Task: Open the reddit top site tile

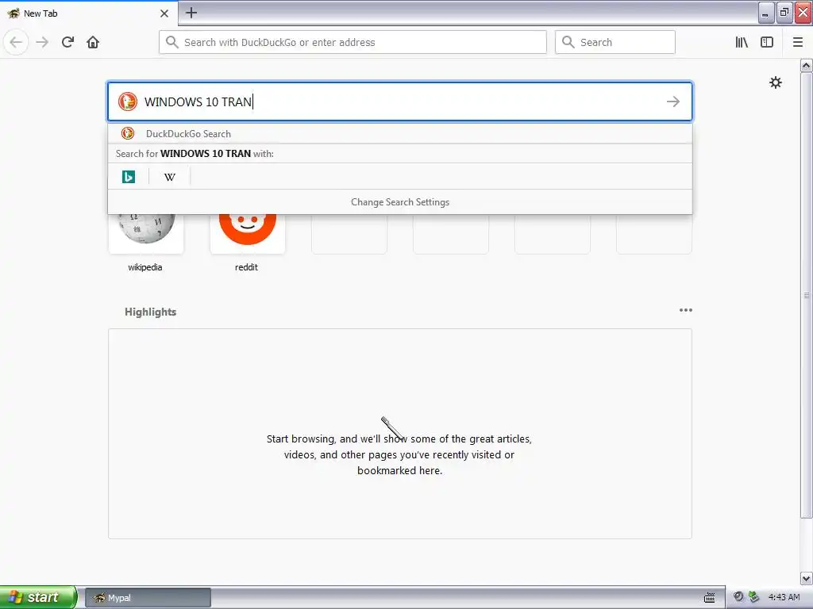Action: tap(248, 233)
